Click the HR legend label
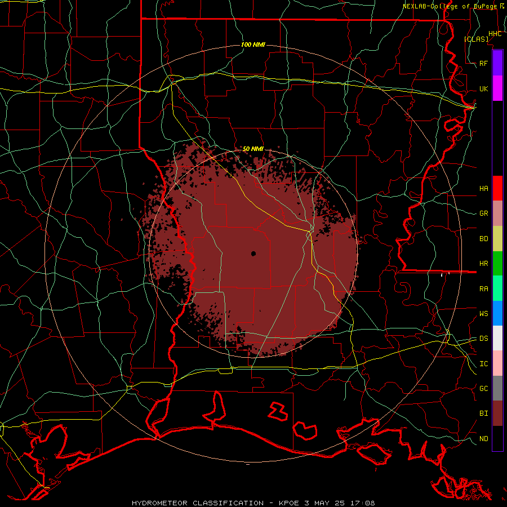Viewport: 507px width, 507px height. [x=483, y=264]
